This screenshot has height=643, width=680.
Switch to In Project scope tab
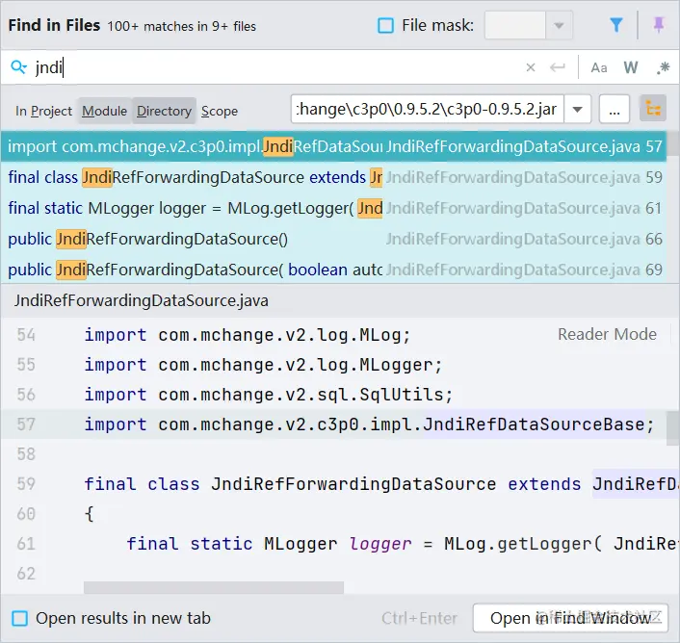click(x=43, y=112)
